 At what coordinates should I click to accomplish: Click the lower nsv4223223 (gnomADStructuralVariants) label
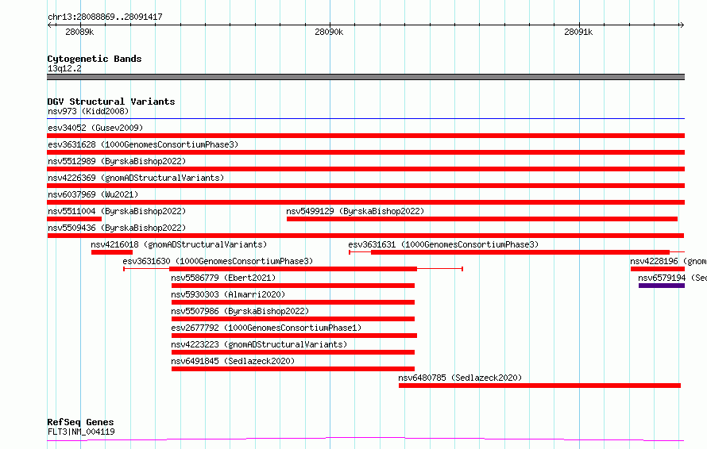tap(259, 344)
